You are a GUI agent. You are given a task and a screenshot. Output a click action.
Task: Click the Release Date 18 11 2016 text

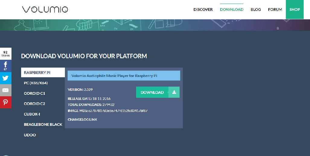click(x=89, y=98)
